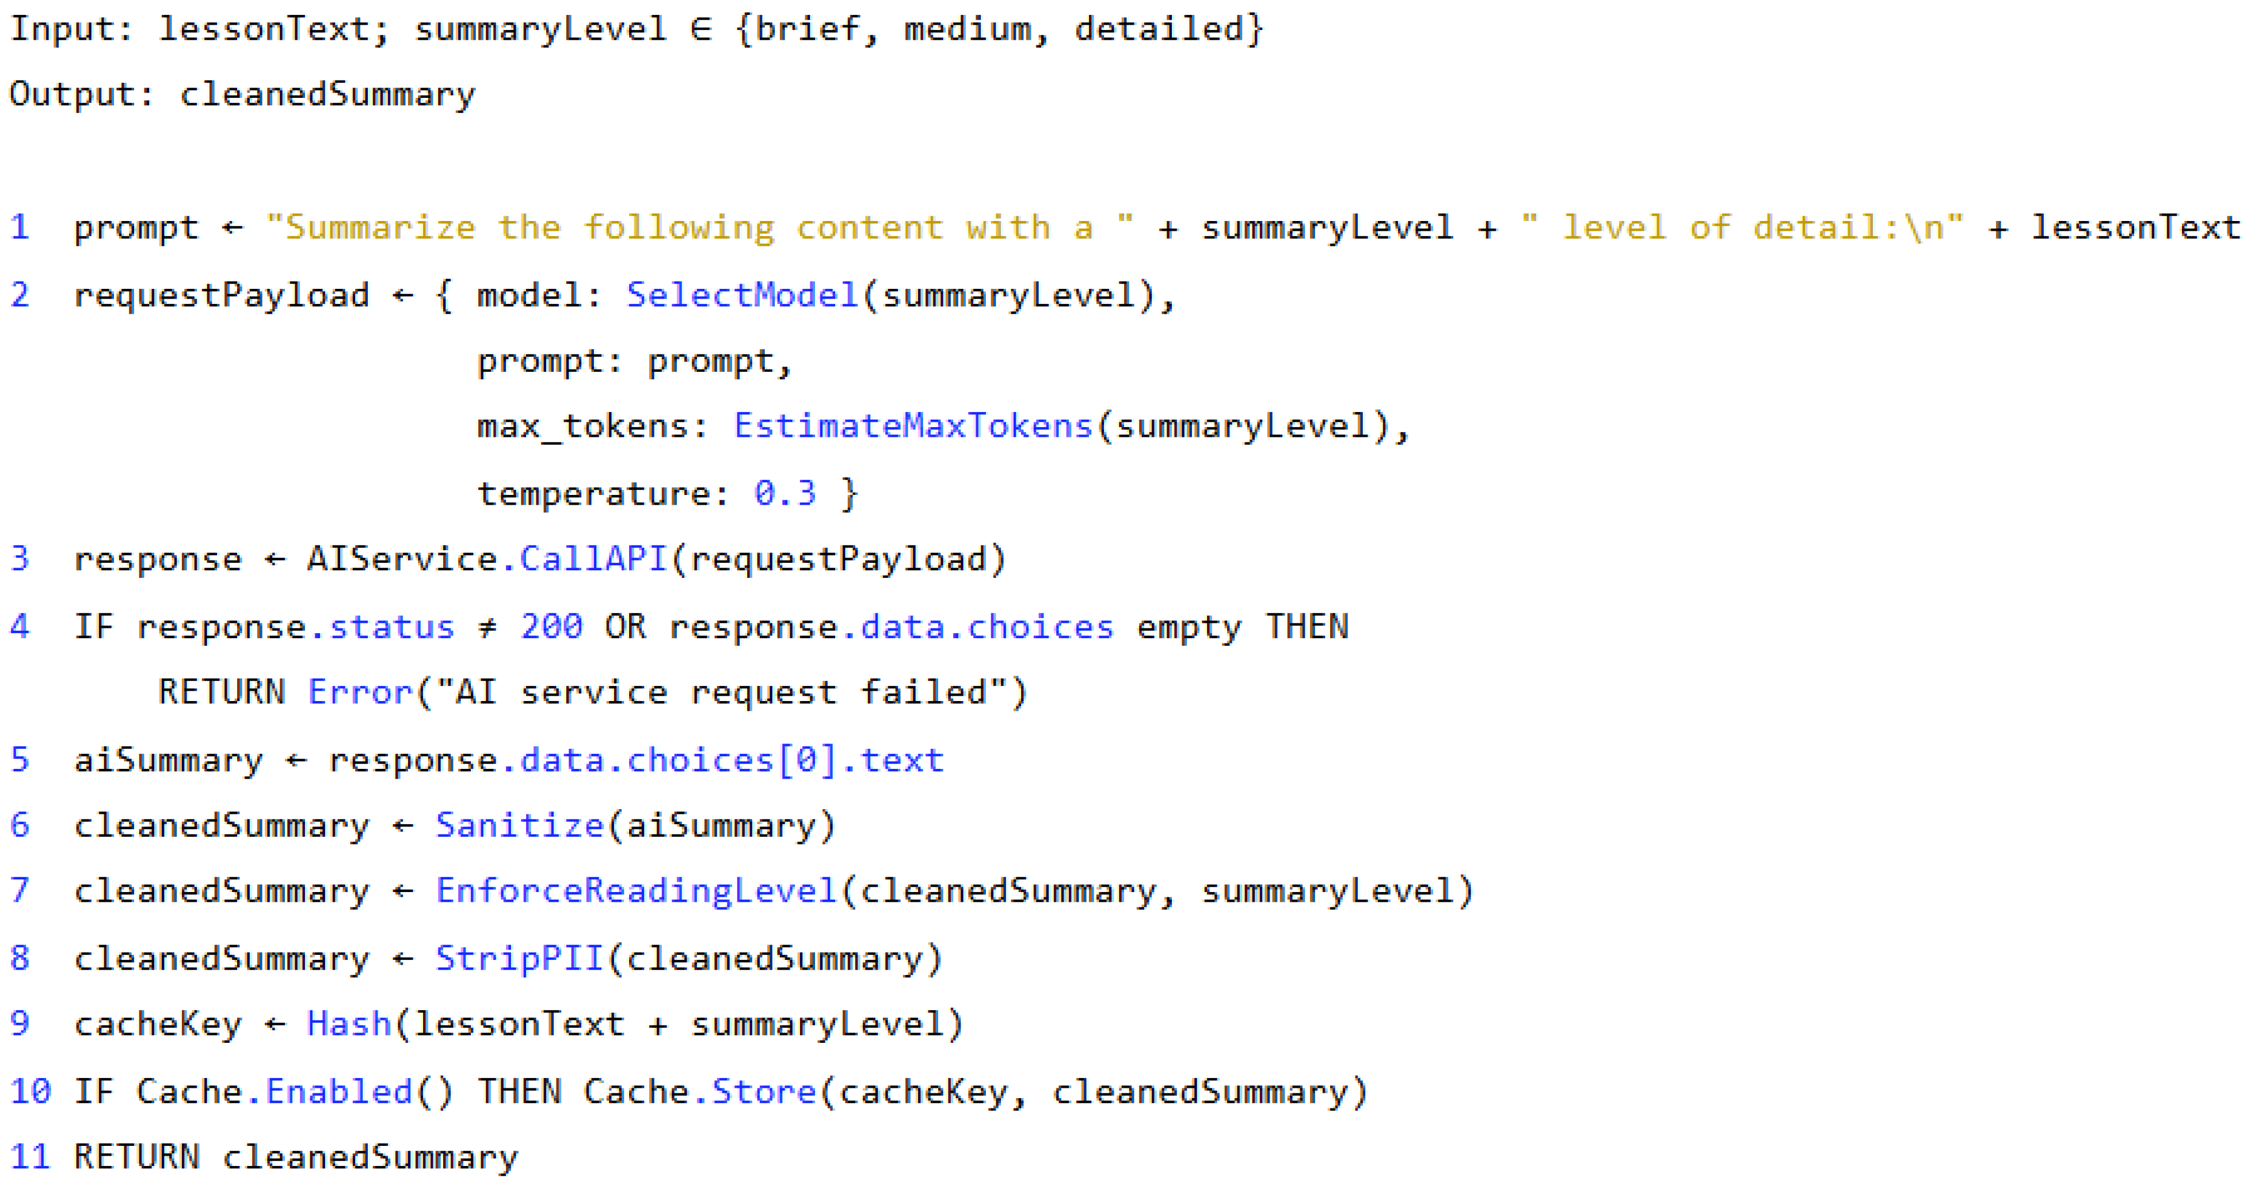
Task: Click the temperature value 0.3
Action: pyautogui.click(x=785, y=494)
